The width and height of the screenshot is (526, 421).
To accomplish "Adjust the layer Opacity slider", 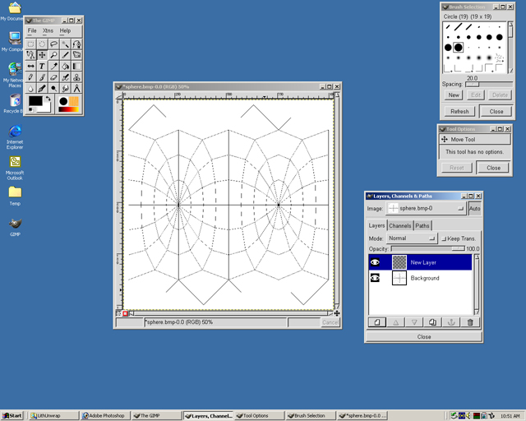I will pos(427,248).
